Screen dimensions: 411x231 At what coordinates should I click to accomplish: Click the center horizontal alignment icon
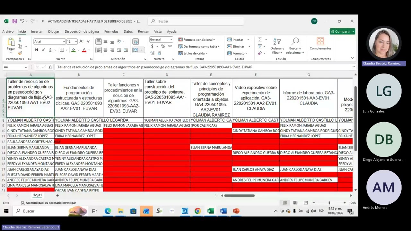point(105,50)
